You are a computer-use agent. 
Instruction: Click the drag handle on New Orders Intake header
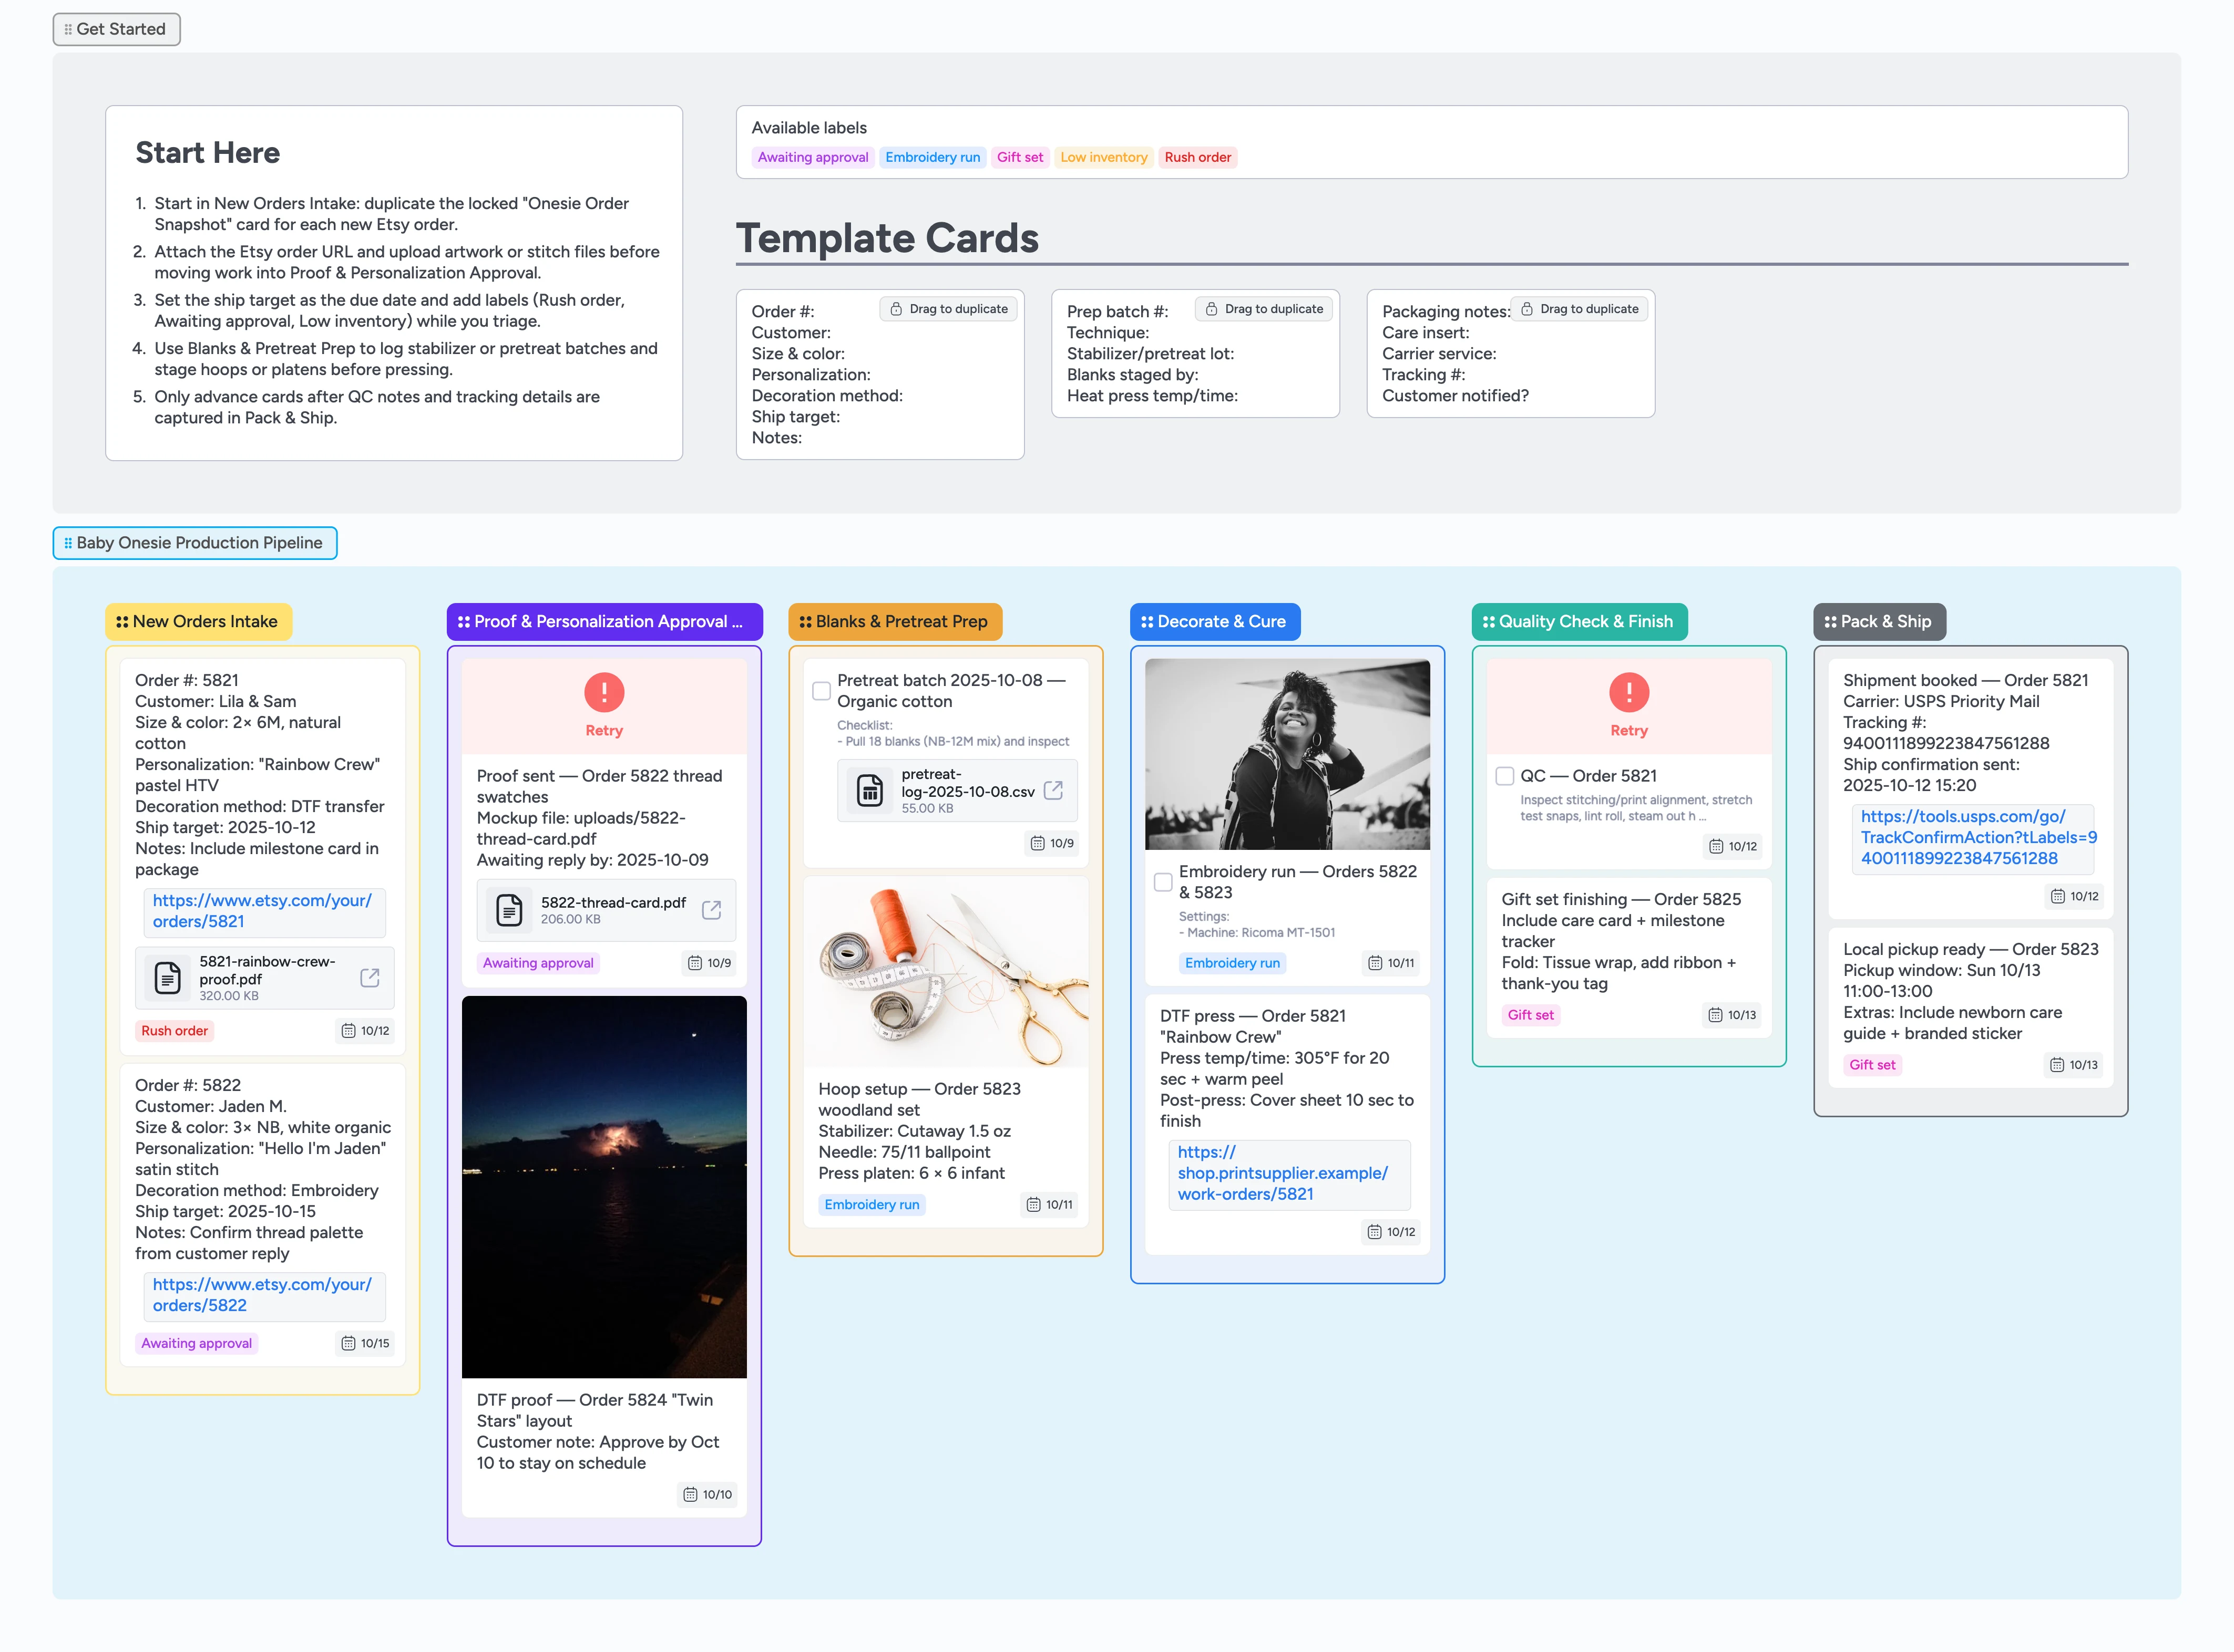tap(122, 621)
